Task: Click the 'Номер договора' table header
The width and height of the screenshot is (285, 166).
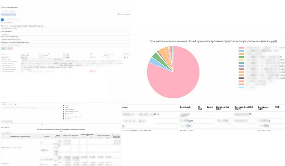Action: click(x=58, y=136)
